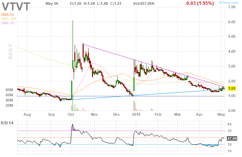The image size is (242, 157).
Task: Click the -0.03 (1.95%) change value
Action: pos(199,3)
